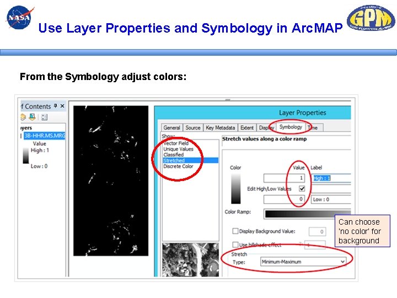Click the high Value input field containing 1
The height and width of the screenshot is (298, 397).
[284, 178]
